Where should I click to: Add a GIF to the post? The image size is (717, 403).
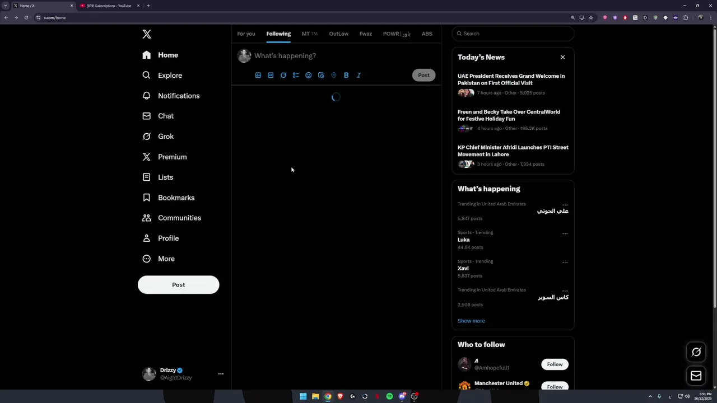pos(271,75)
